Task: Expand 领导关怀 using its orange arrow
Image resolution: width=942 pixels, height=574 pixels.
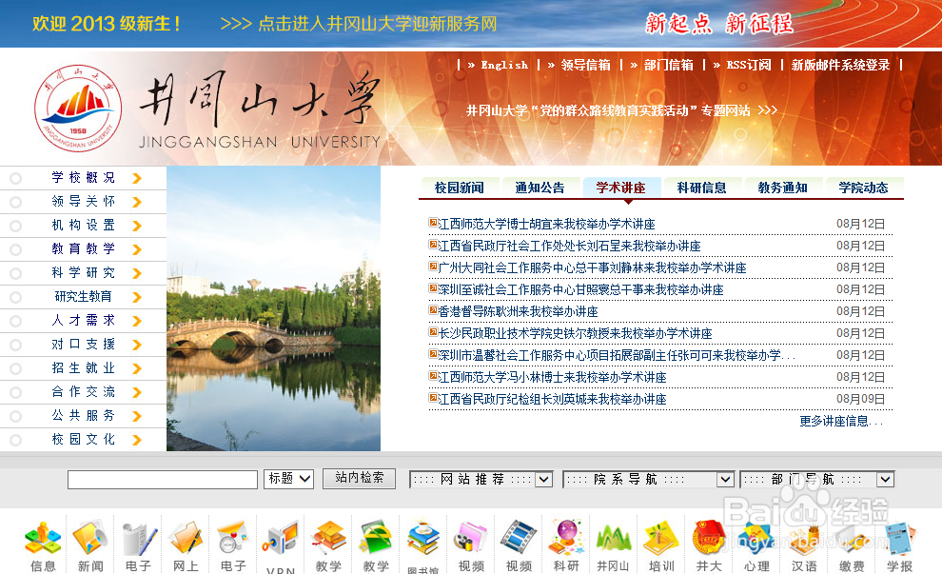Action: [137, 202]
